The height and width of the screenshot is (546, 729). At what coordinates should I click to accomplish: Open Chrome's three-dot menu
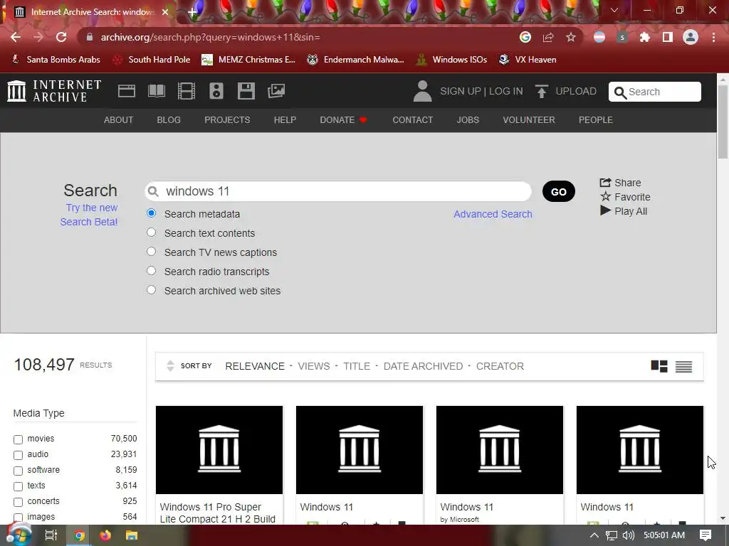point(713,37)
